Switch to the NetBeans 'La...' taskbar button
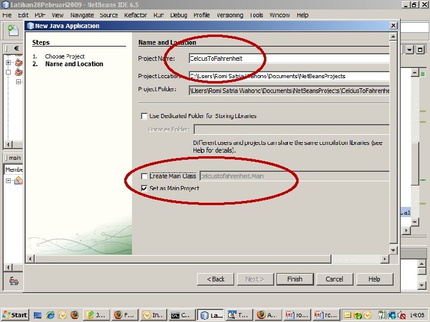Screen dimensions: 430x322 [x=211, y=315]
